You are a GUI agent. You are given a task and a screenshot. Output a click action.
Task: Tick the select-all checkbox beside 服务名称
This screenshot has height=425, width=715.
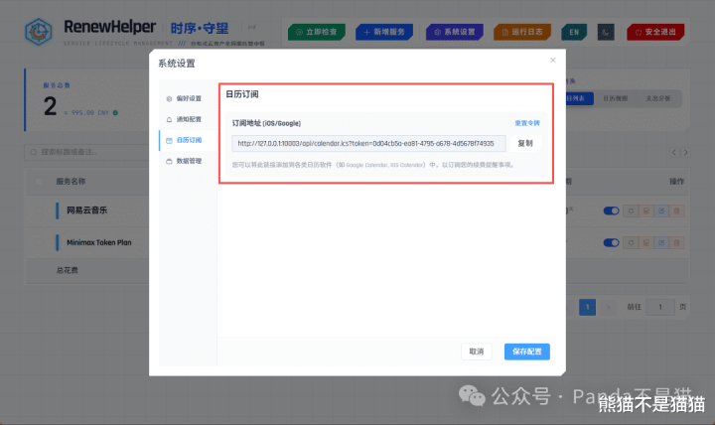pyautogui.click(x=39, y=182)
